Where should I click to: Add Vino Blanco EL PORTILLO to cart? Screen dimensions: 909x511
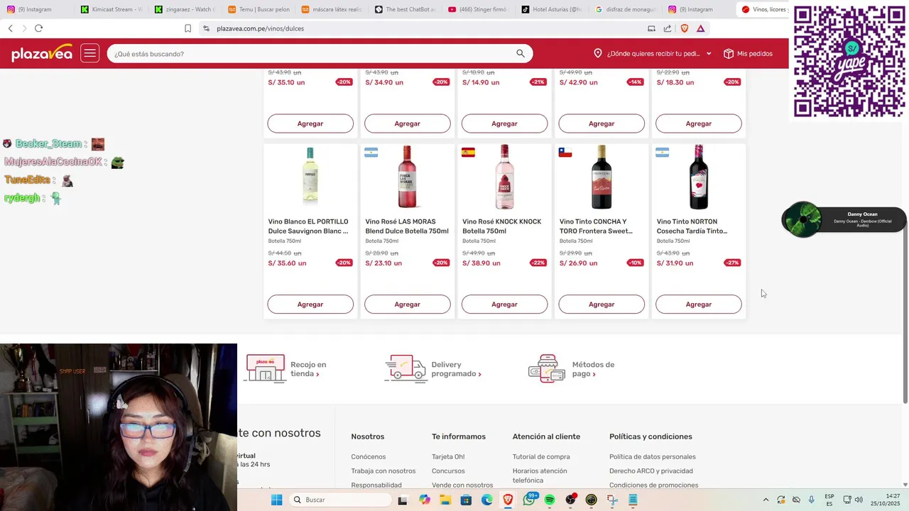(310, 304)
